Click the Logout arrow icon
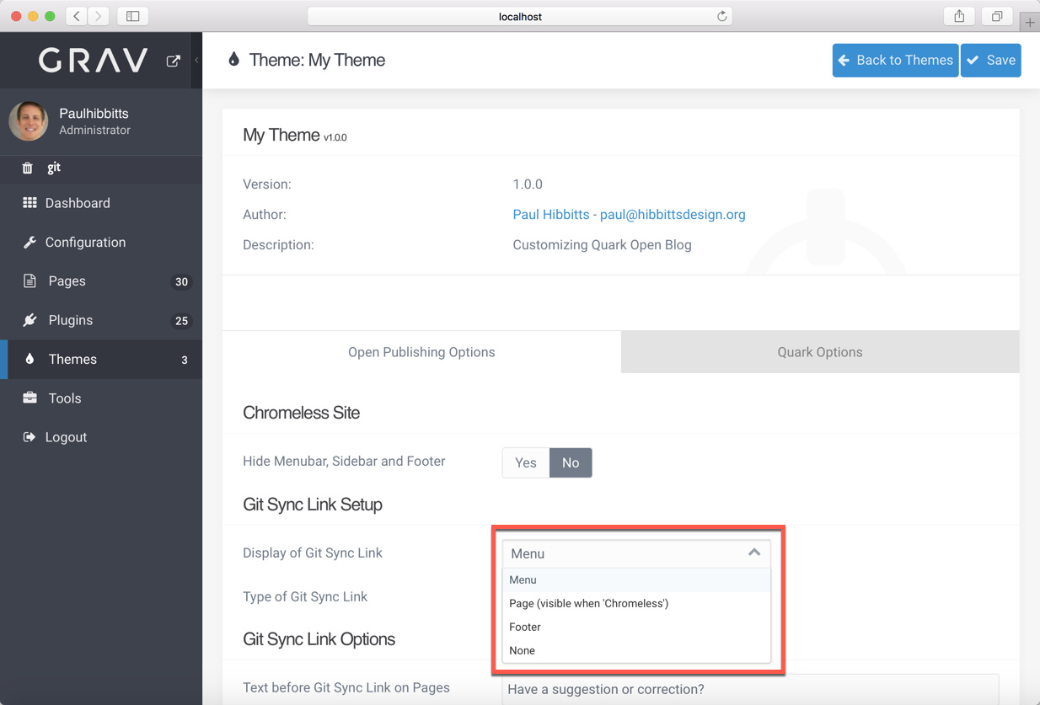 point(29,437)
